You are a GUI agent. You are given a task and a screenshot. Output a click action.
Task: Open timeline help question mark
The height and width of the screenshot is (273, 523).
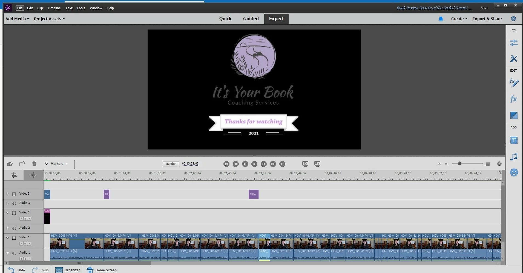(499, 164)
